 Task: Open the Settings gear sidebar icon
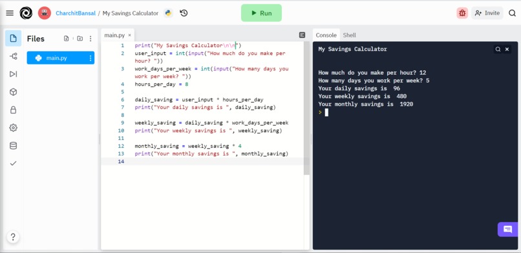(x=14, y=128)
